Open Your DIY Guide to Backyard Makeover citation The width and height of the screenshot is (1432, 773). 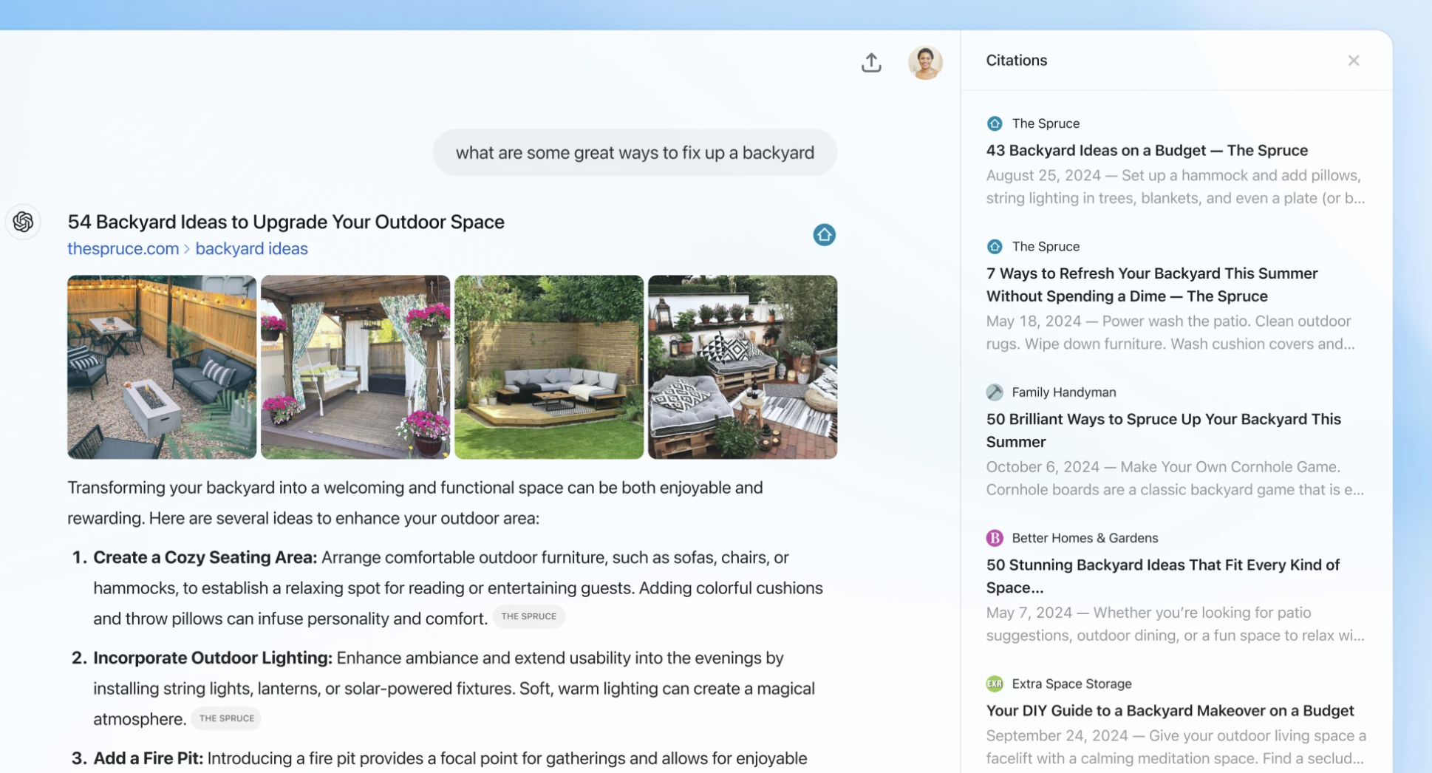coord(1170,710)
